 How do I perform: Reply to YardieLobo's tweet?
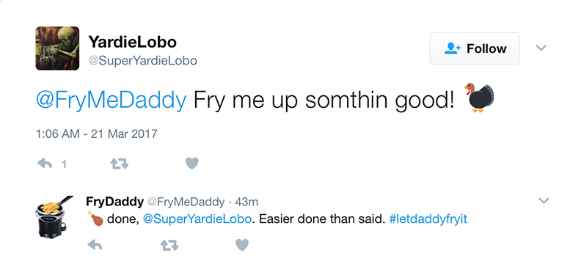pyautogui.click(x=45, y=164)
